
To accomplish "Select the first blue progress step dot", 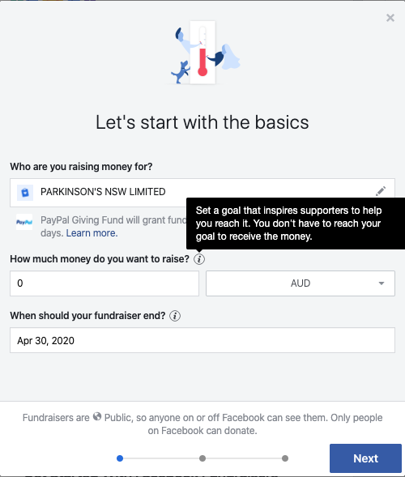I will [120, 458].
